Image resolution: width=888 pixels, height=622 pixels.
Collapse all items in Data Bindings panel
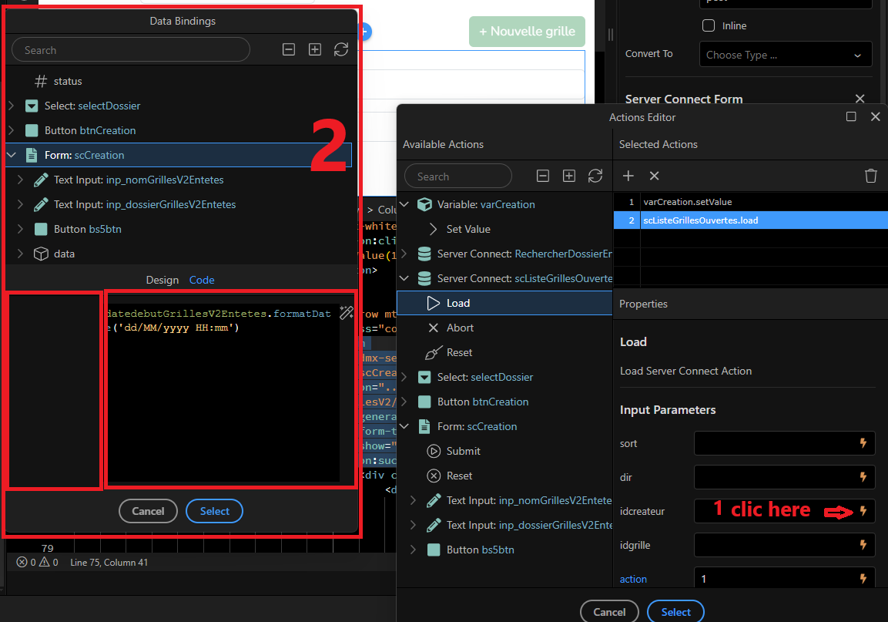pyautogui.click(x=289, y=50)
